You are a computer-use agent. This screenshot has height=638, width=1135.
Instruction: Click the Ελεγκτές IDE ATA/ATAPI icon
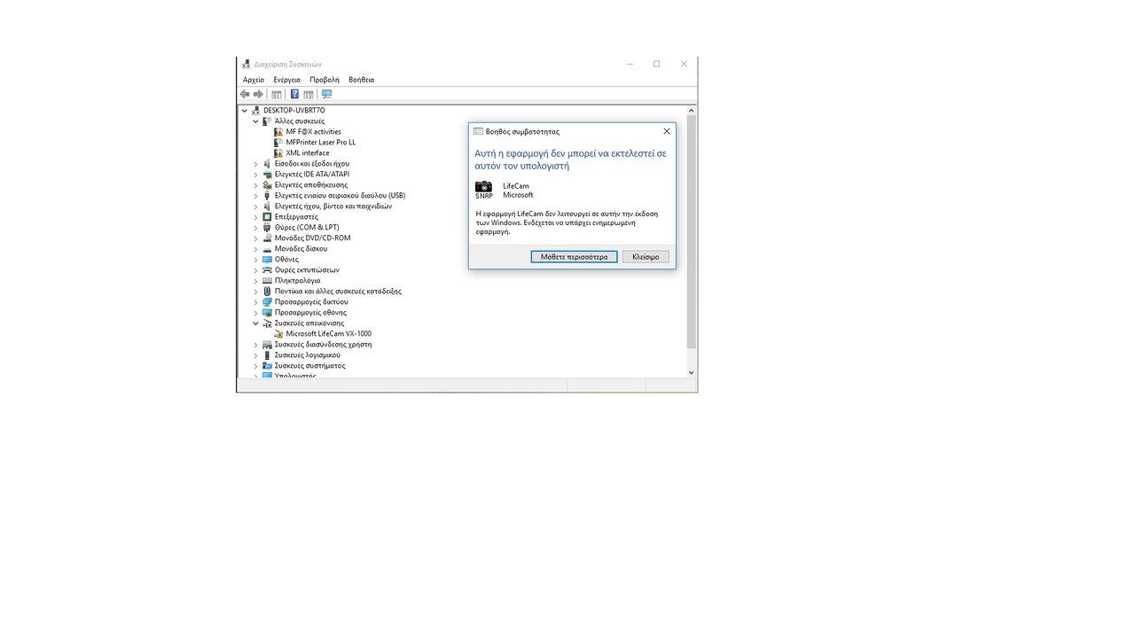tap(267, 175)
